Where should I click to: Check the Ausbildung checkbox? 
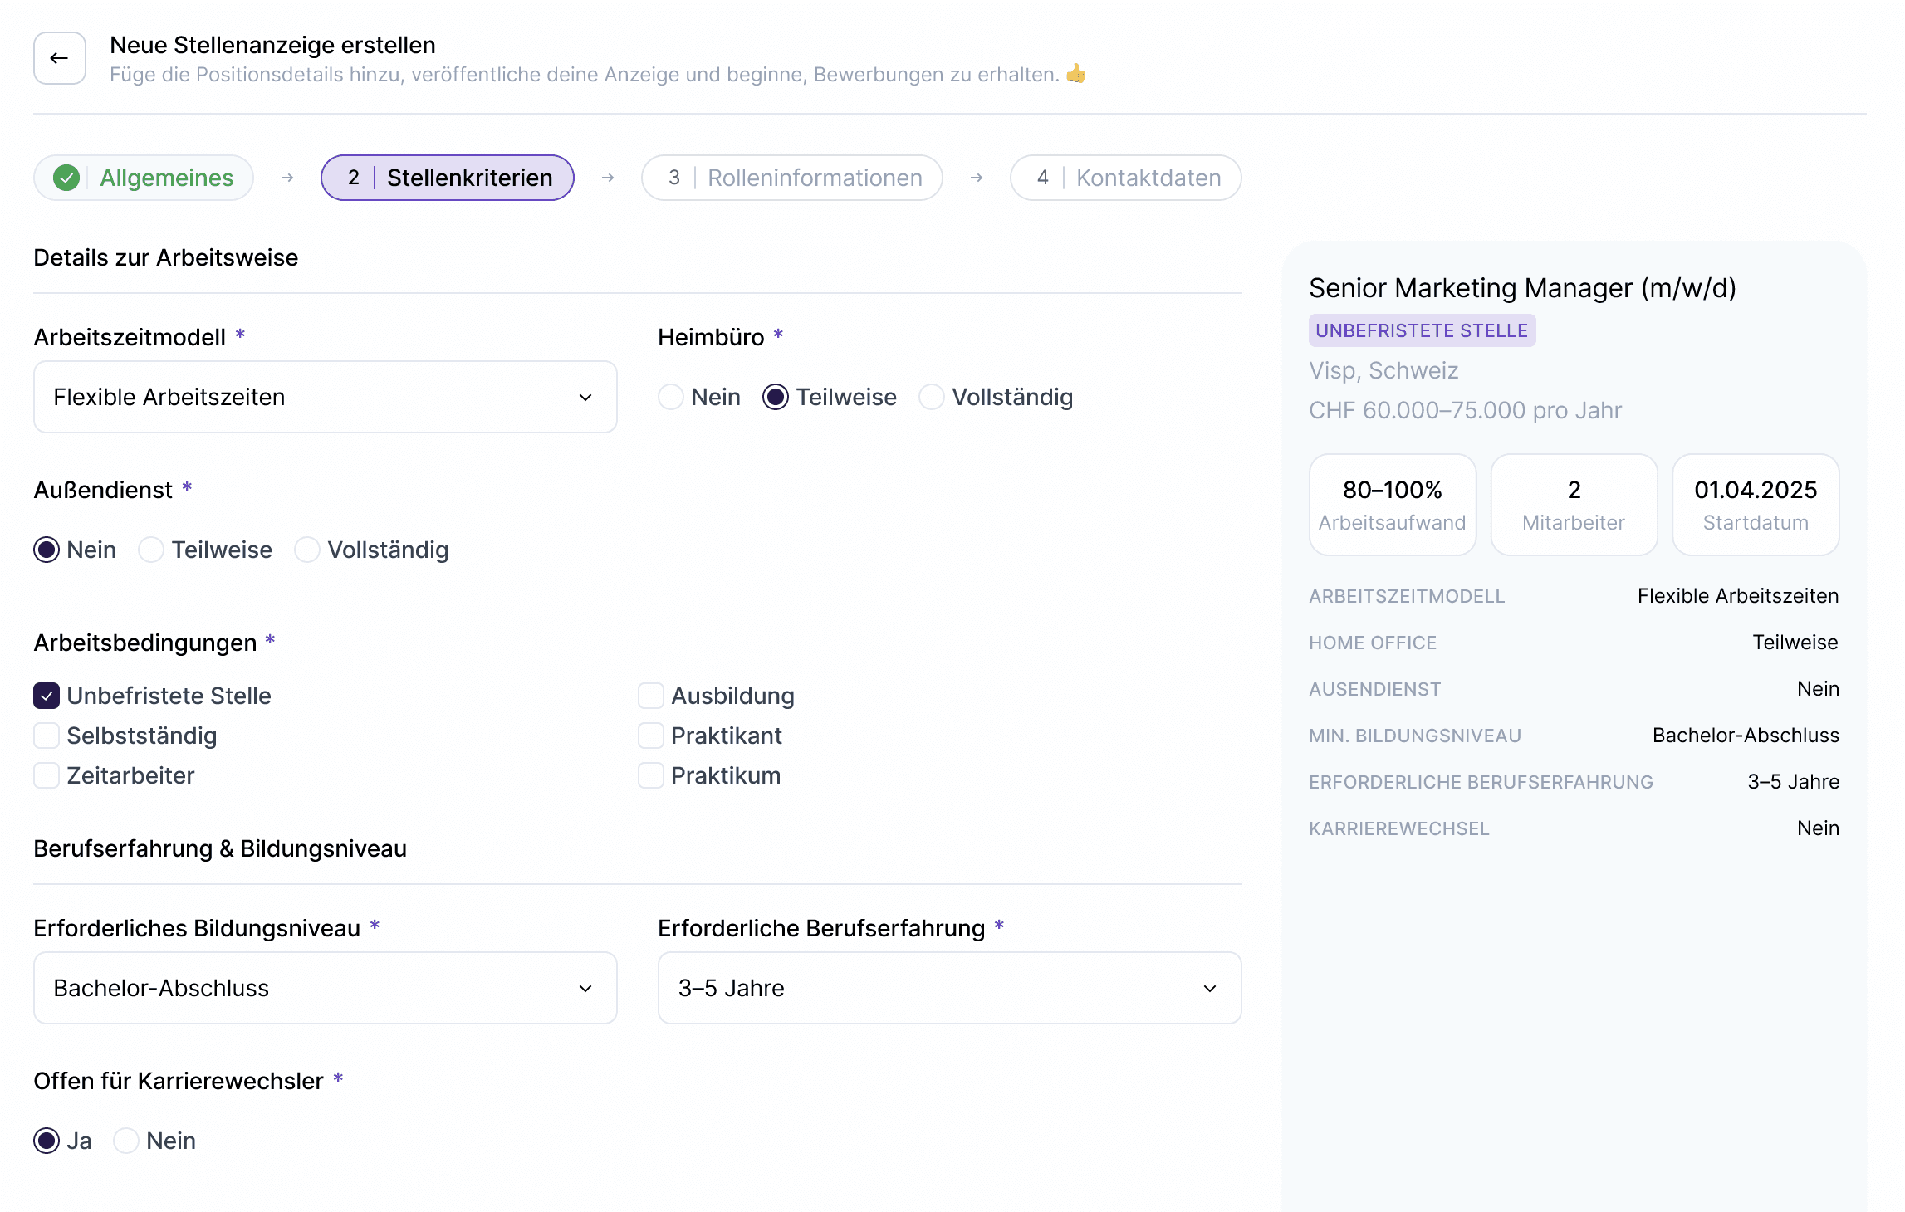click(651, 696)
